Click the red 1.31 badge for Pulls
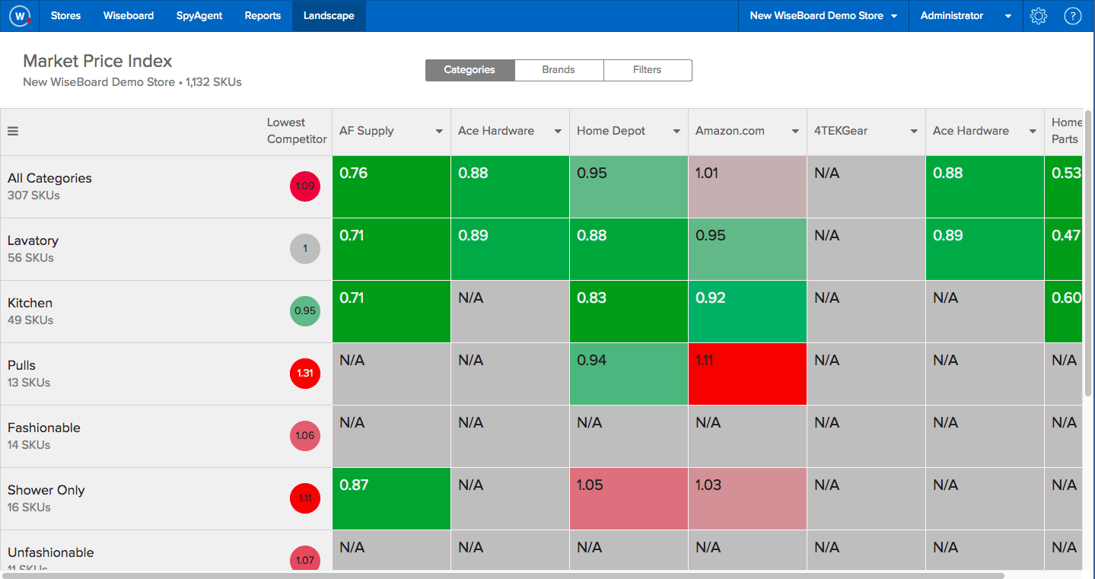This screenshot has width=1095, height=579. pyautogui.click(x=304, y=374)
